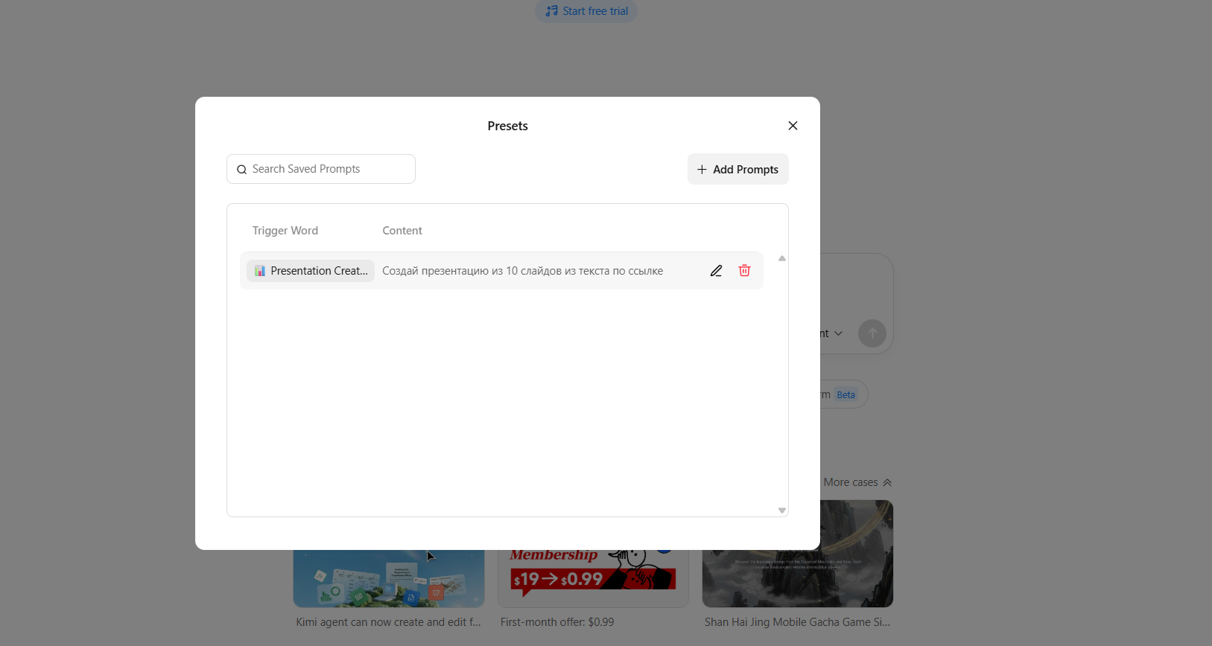Open the Kimi agent create and edit link
The height and width of the screenshot is (646, 1212).
click(x=388, y=622)
